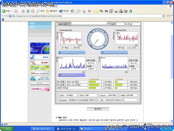Open the 부정부패신고 banner
Image resolution: width=174 pixels, height=131 pixels.
pos(40,89)
